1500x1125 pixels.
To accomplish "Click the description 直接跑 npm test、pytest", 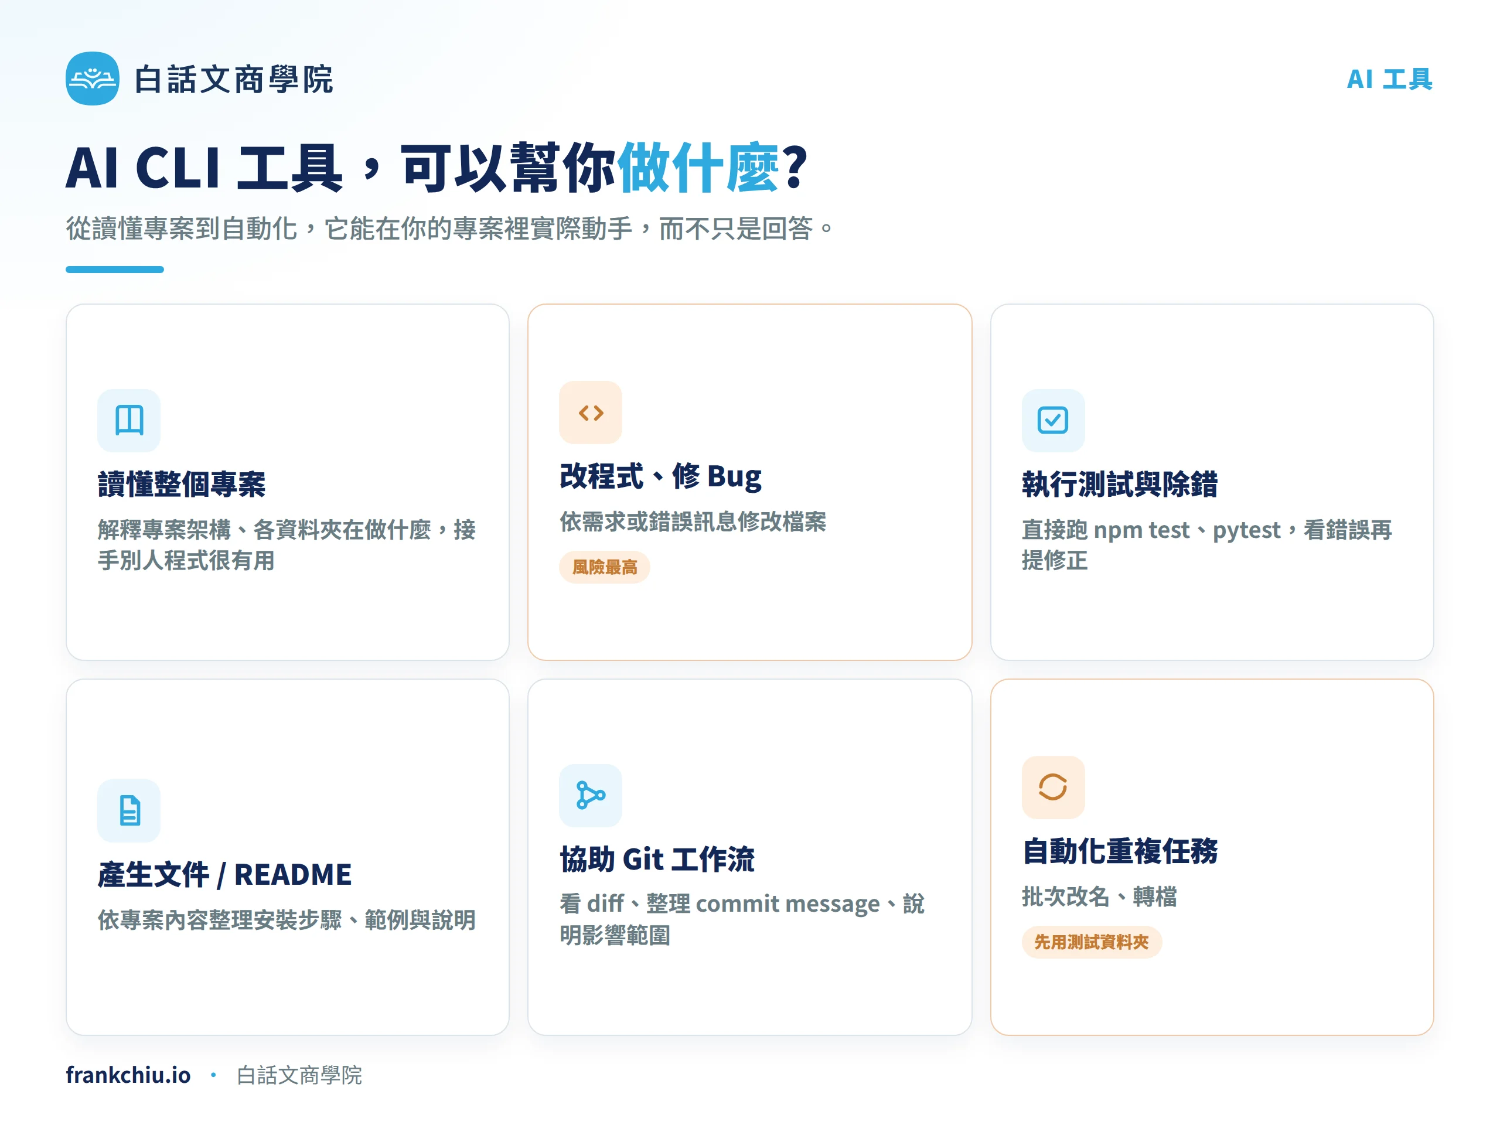I will coord(1207,545).
